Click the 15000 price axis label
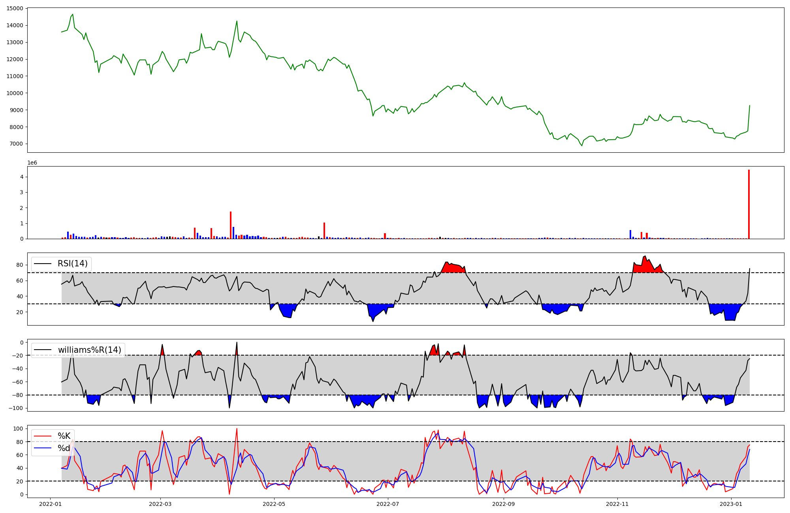This screenshot has width=790, height=513. pos(15,8)
